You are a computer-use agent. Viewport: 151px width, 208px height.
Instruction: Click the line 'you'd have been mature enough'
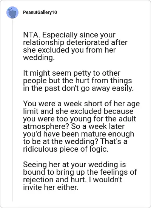79,134
